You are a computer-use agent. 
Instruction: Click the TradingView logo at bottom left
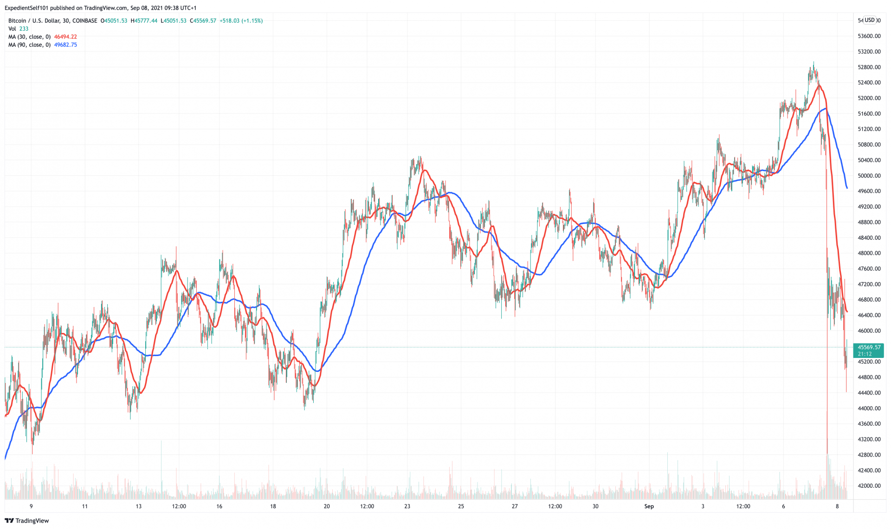coord(27,521)
